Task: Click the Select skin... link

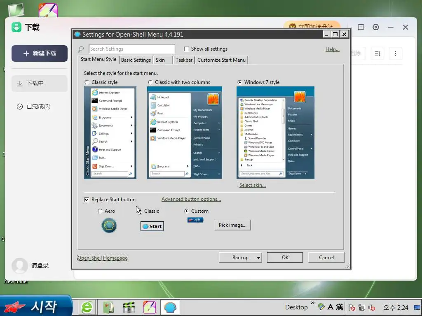Action: 253,185
